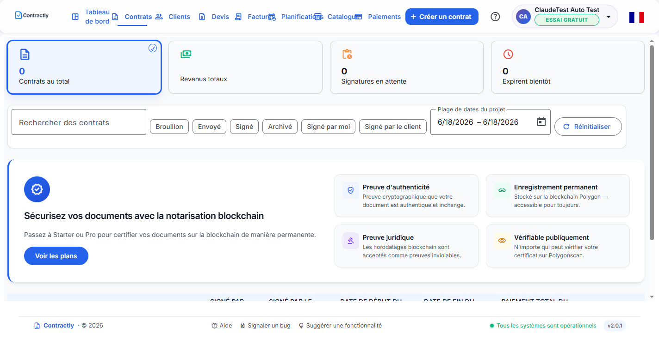Select the Signatures en attente card
Screen dimensions: 659x346
tap(407, 67)
